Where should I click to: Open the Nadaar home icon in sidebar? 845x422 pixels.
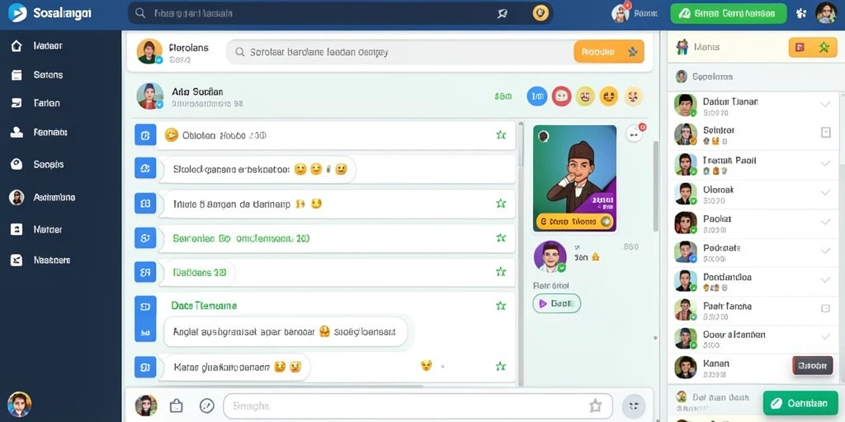tap(17, 46)
